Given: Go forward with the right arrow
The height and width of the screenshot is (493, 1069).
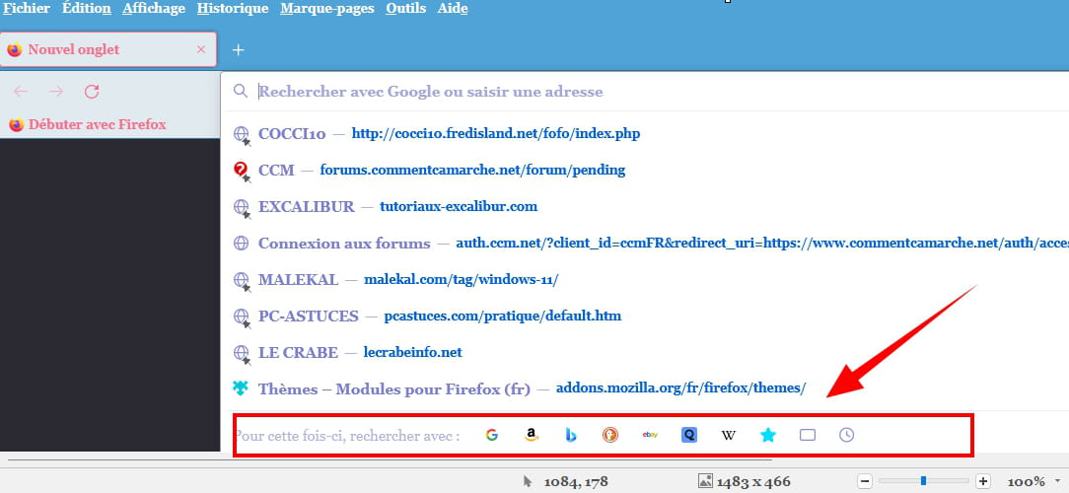Looking at the screenshot, I should tap(56, 92).
